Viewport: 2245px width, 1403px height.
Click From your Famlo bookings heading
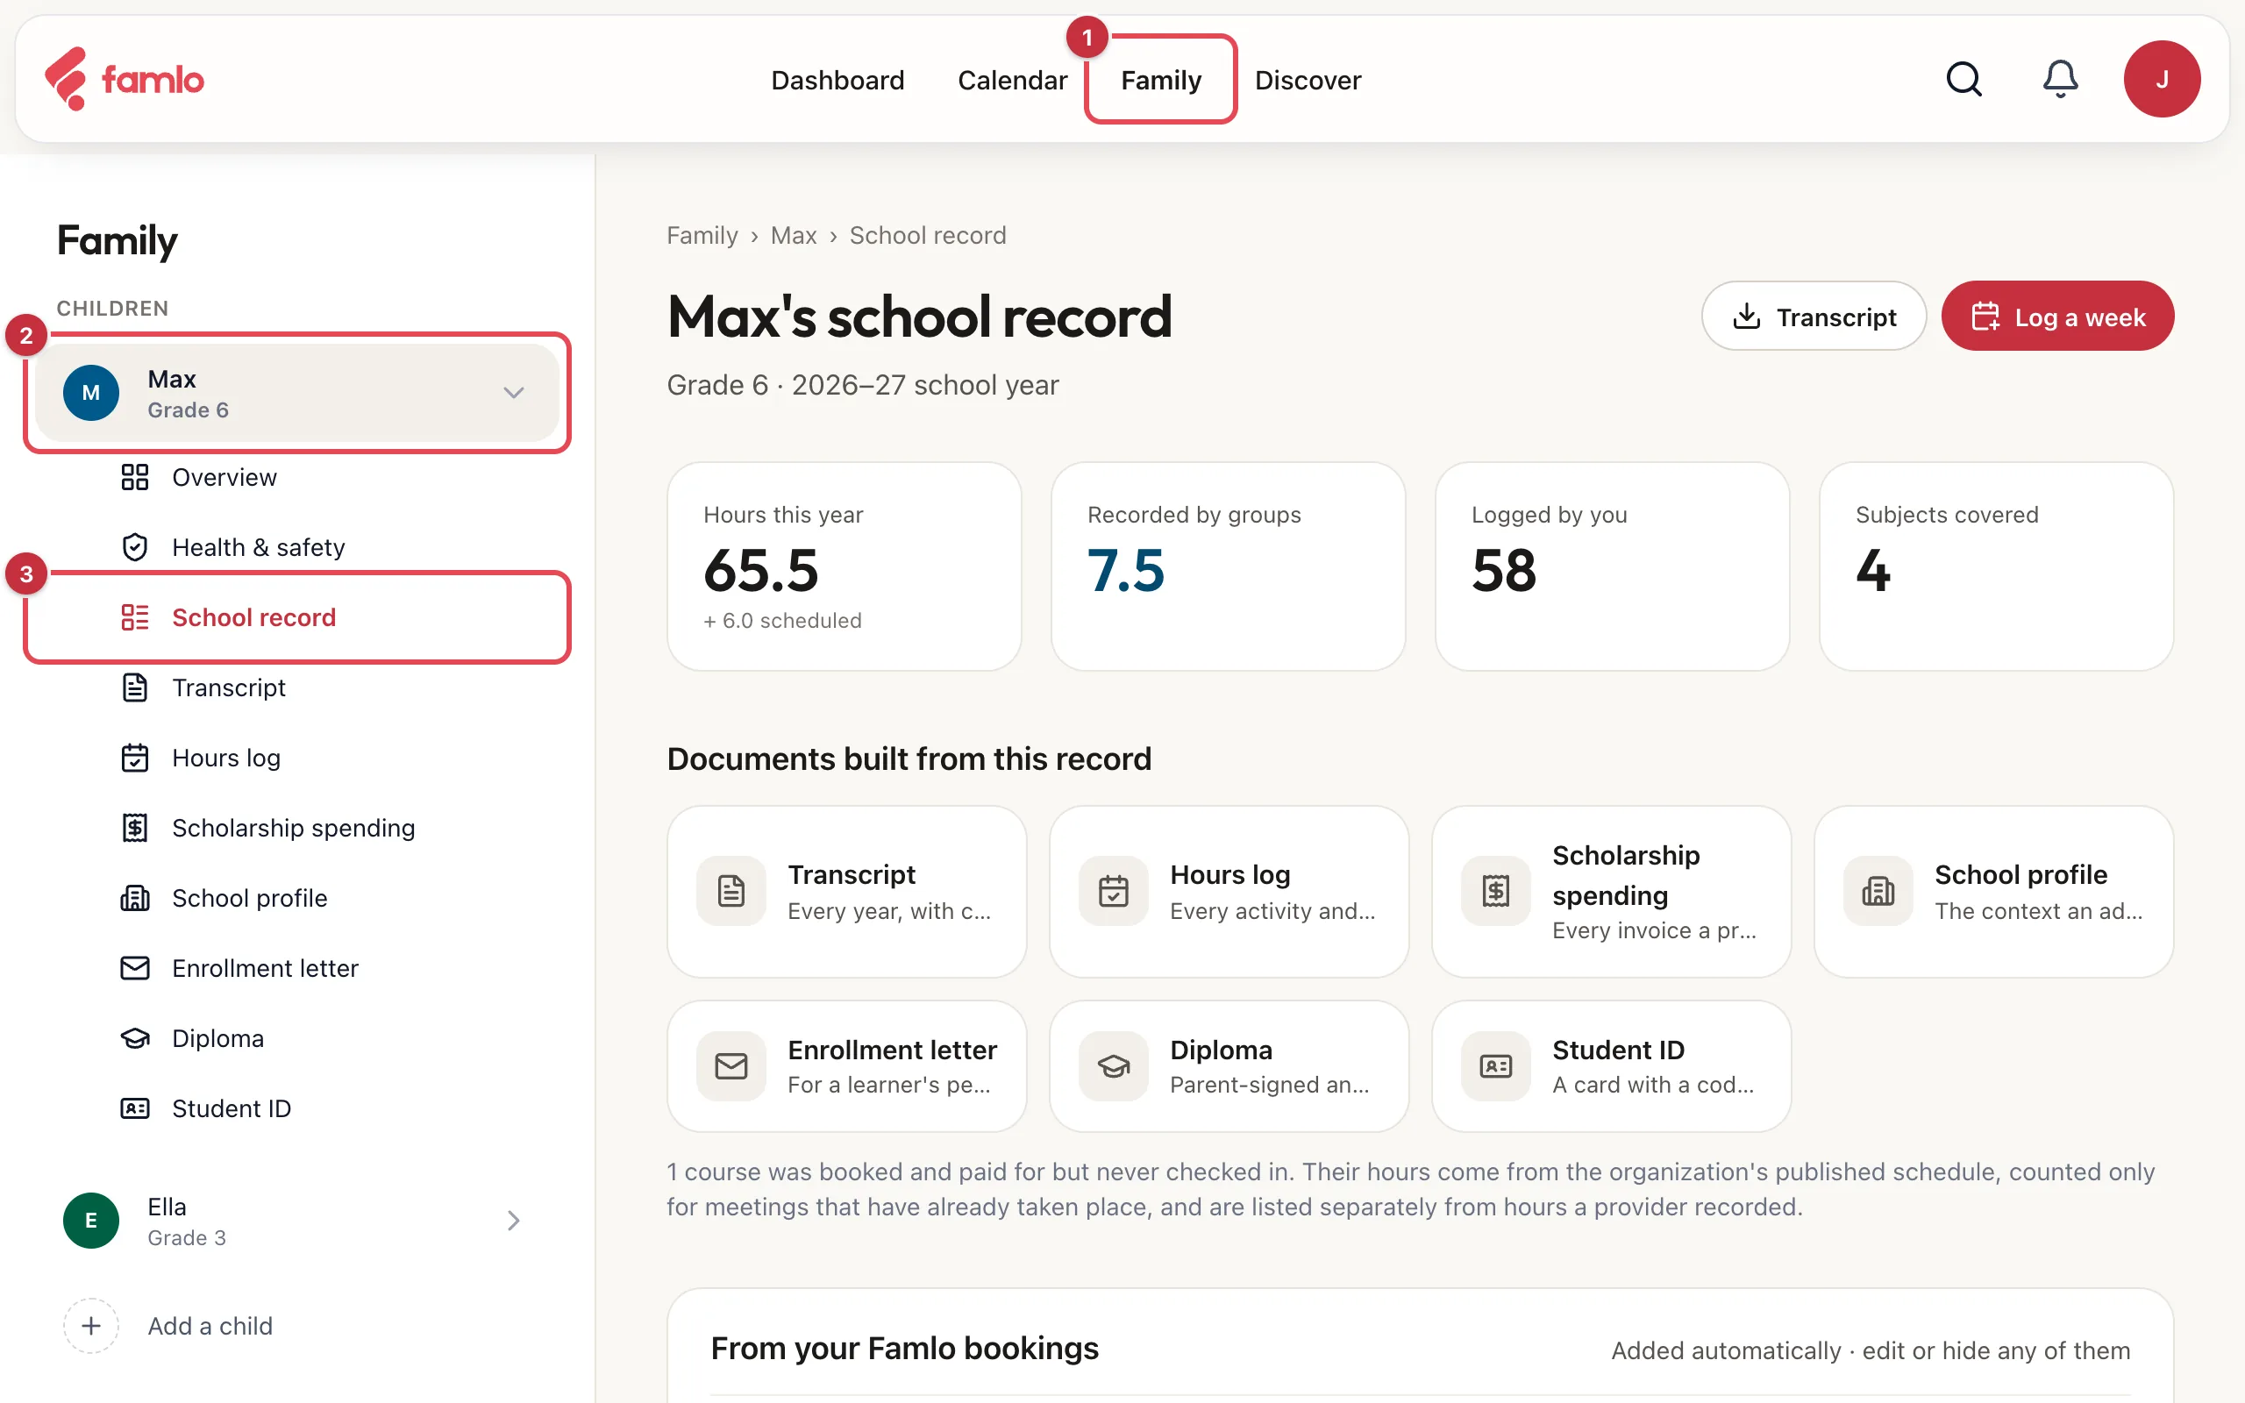(x=904, y=1349)
